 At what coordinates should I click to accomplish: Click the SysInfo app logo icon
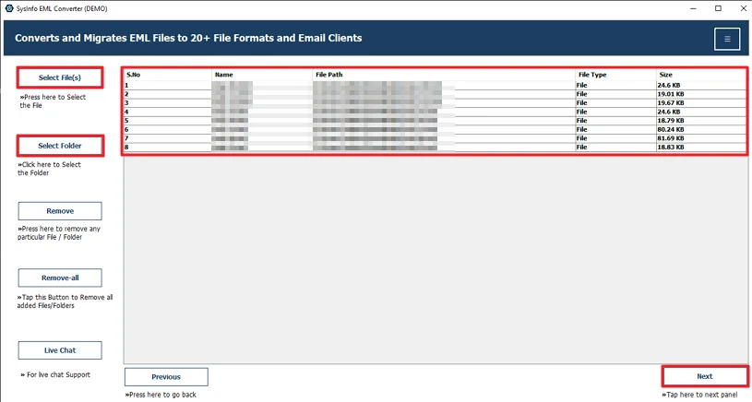(x=8, y=8)
